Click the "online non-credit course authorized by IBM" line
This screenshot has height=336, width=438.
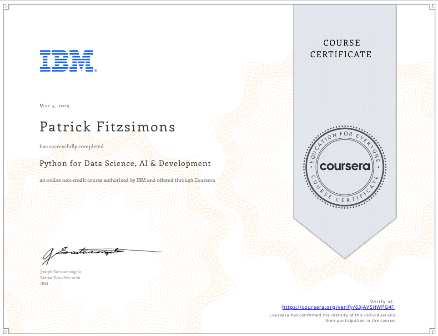pos(127,181)
